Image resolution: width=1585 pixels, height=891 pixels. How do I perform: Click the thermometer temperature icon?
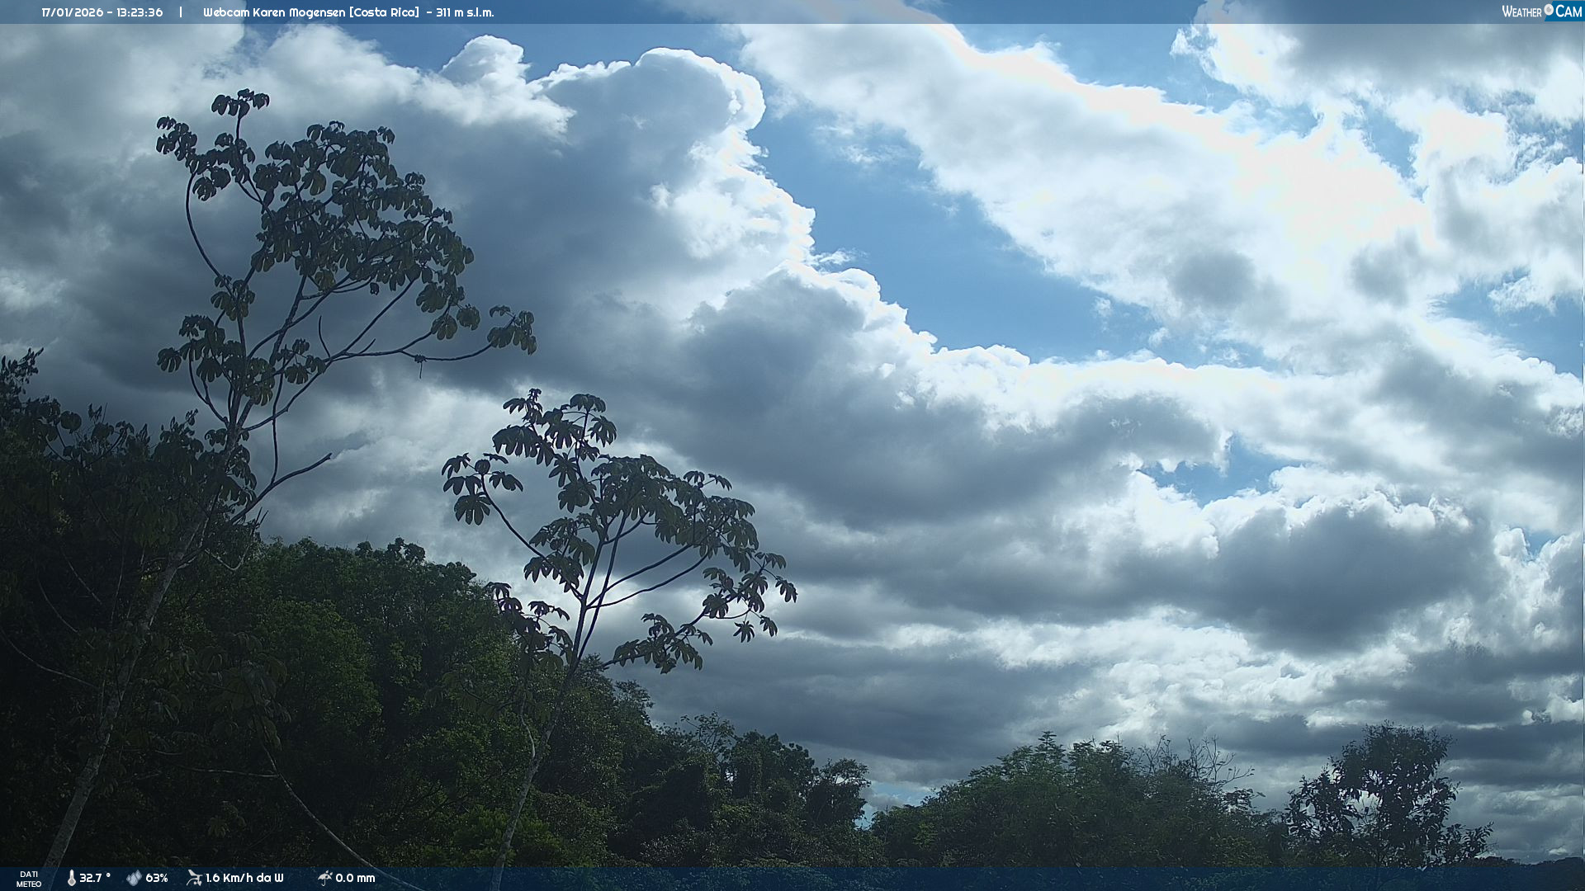[71, 878]
